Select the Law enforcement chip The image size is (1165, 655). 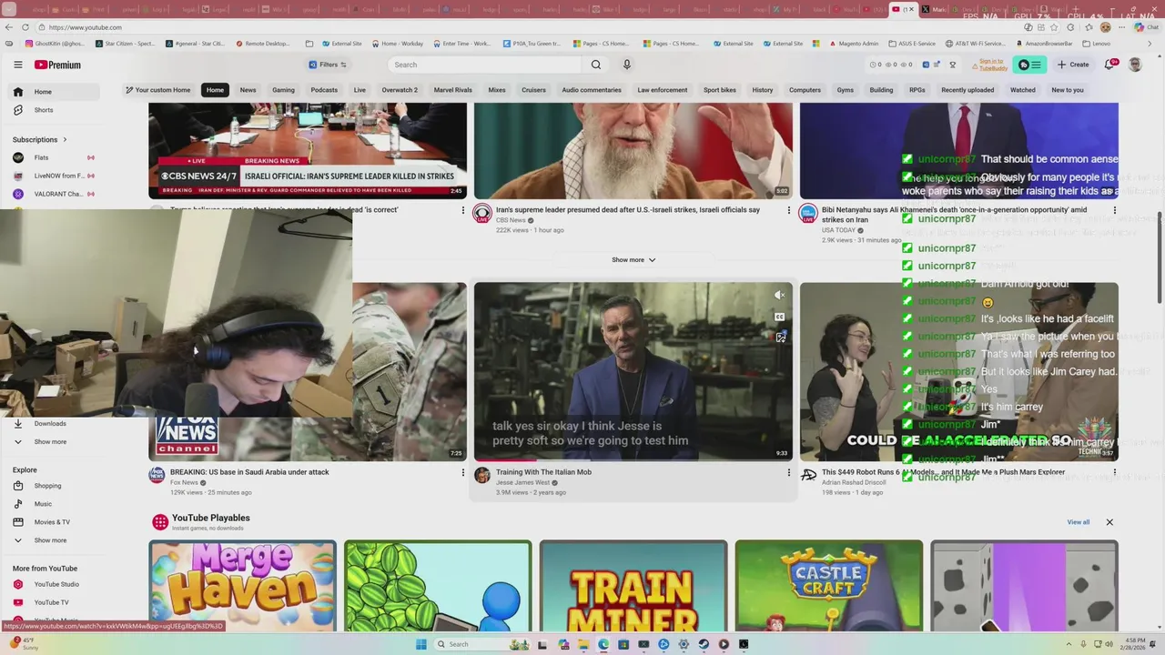tap(663, 90)
